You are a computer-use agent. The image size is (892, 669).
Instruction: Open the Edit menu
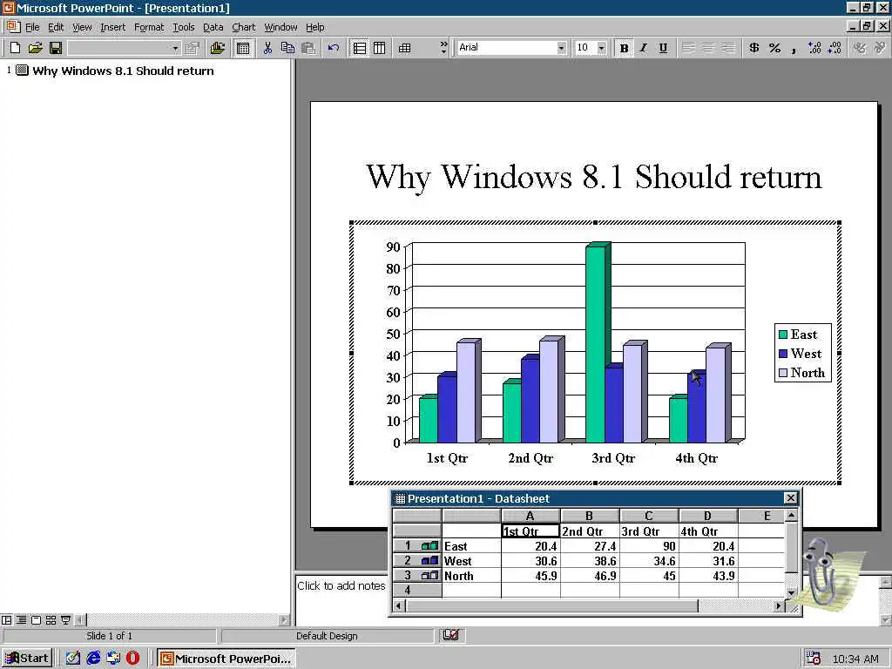56,27
